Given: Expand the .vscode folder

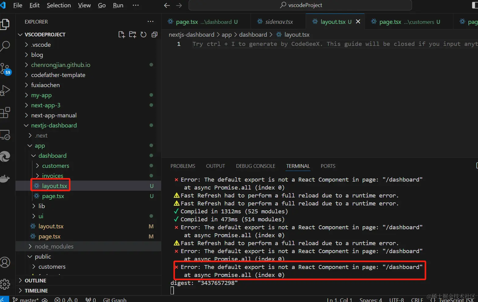Looking at the screenshot, I should 89,45.
